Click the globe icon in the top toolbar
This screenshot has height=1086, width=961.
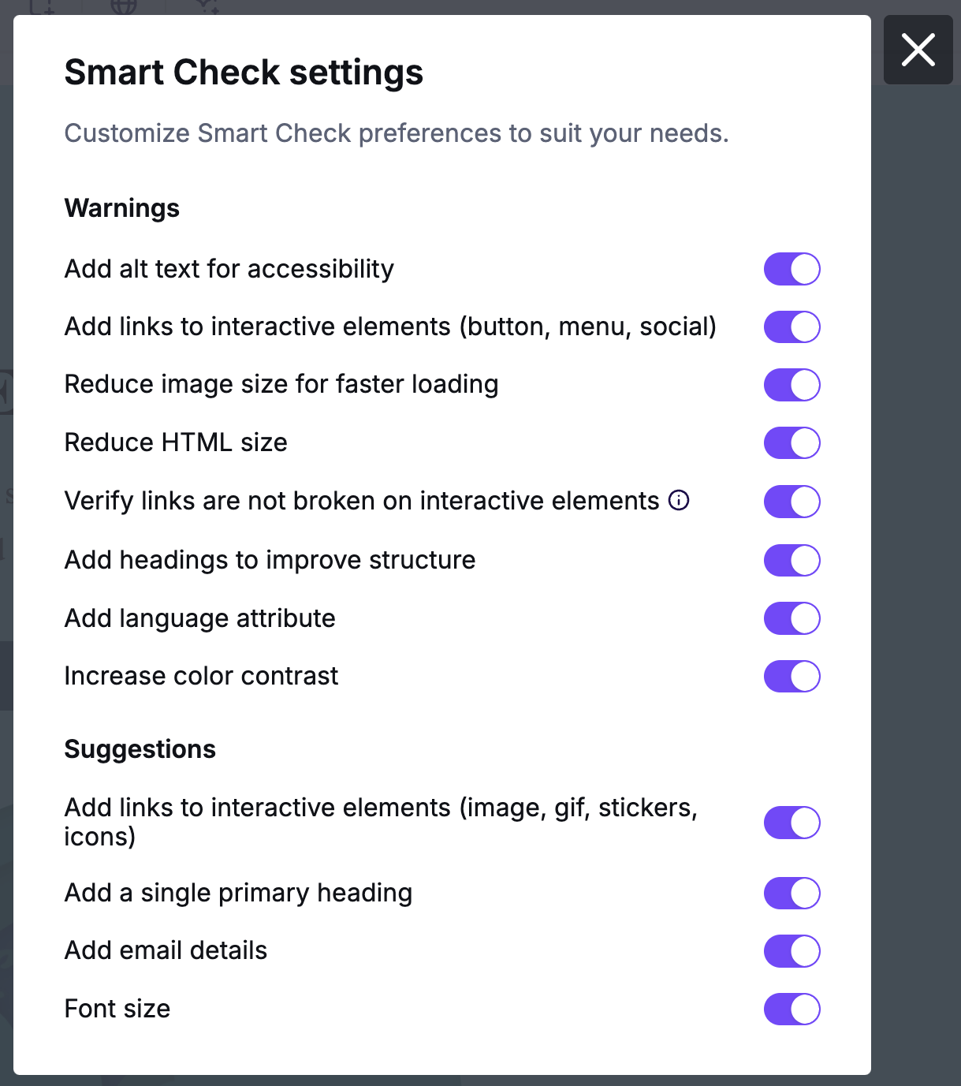(x=125, y=8)
